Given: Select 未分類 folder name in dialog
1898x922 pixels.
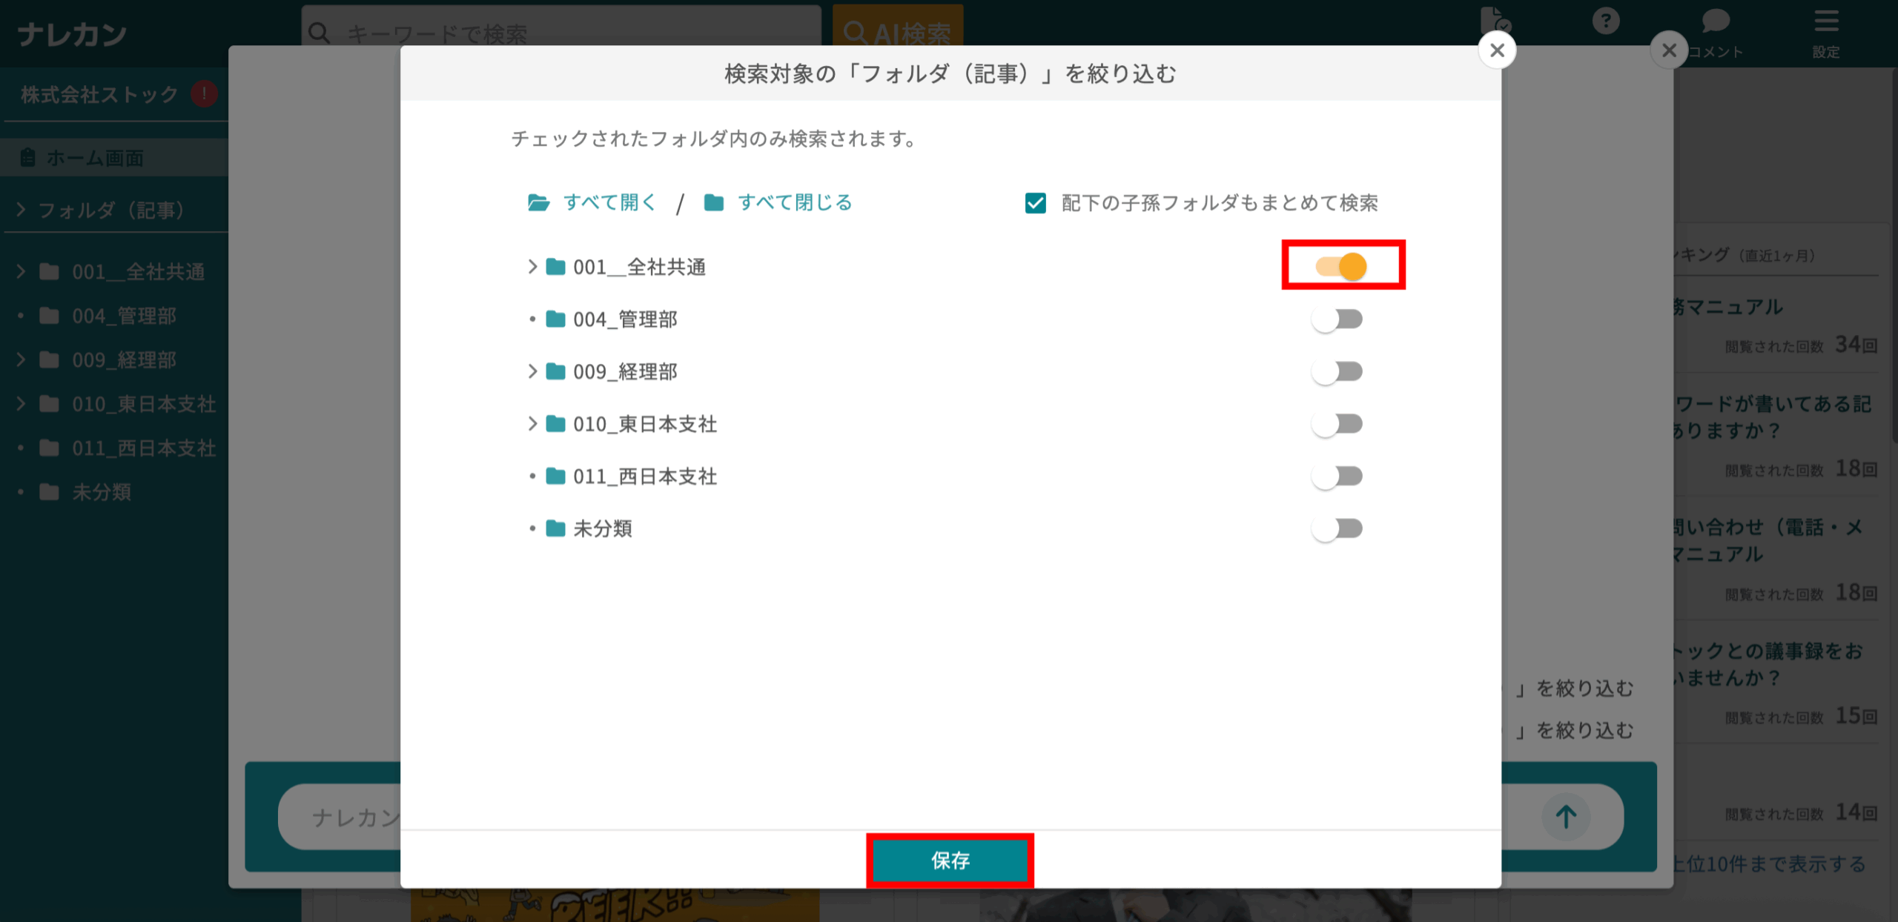Looking at the screenshot, I should pyautogui.click(x=602, y=528).
